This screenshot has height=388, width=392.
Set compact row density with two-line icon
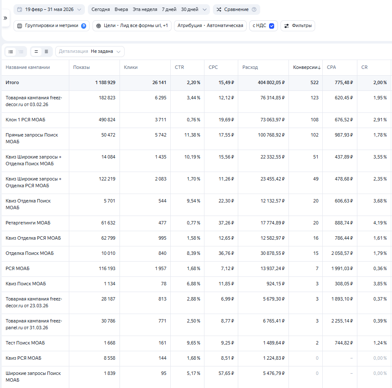pos(36,52)
